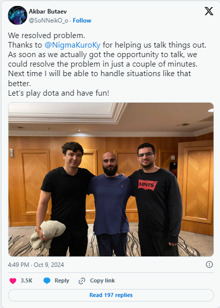Click the chain link copy icon
This screenshot has height=308, width=220.
pos(81,281)
